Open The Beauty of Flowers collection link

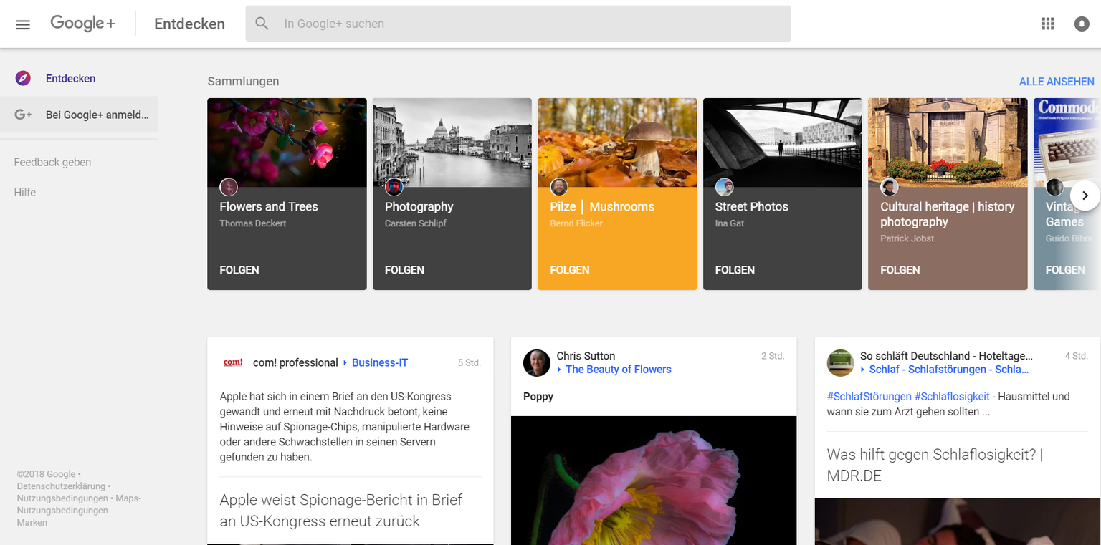618,370
